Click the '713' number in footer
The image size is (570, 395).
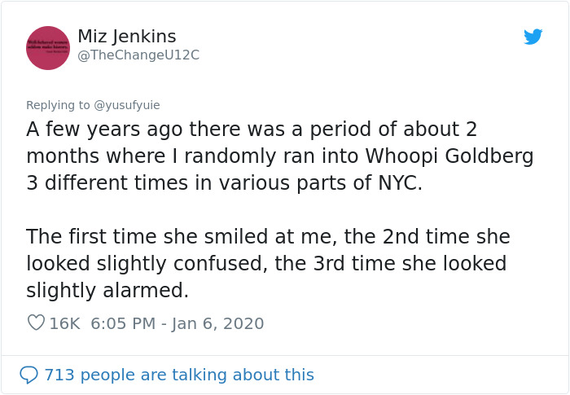[59, 375]
